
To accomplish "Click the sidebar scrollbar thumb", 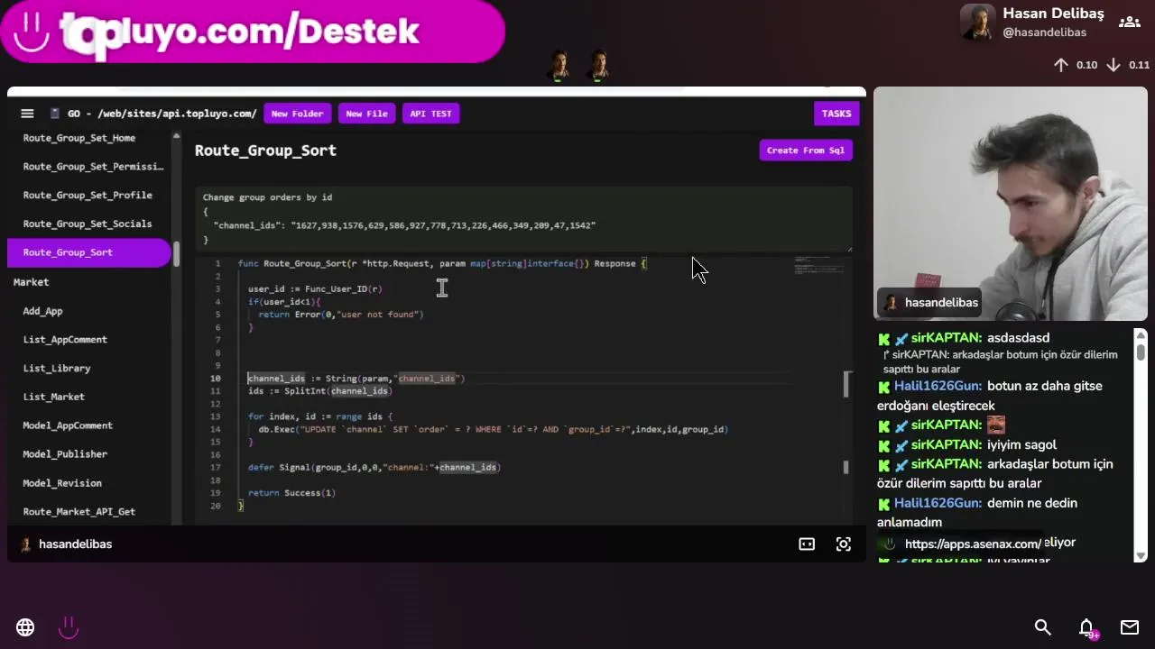I will click(176, 254).
